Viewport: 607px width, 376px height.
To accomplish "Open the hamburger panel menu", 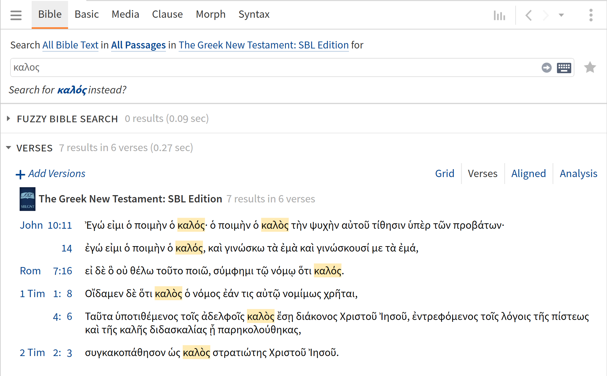I will pos(16,15).
